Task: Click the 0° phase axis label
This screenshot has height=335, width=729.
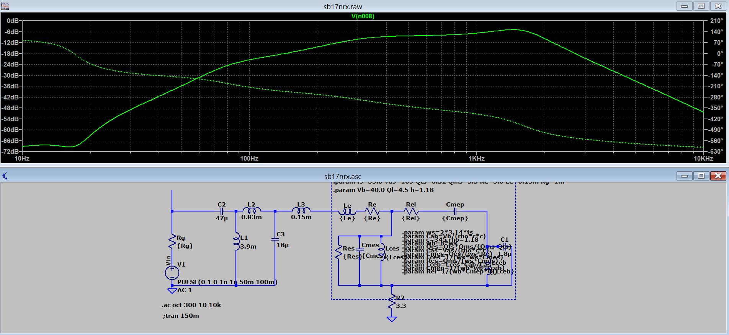Action: click(x=719, y=54)
